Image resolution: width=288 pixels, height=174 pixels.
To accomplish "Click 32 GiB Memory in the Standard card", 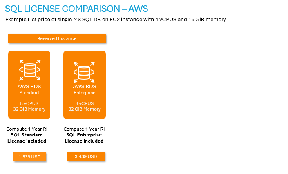I will click(x=29, y=109).
